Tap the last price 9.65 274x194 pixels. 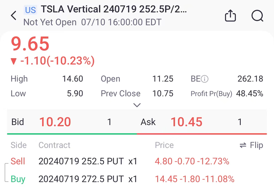30,44
